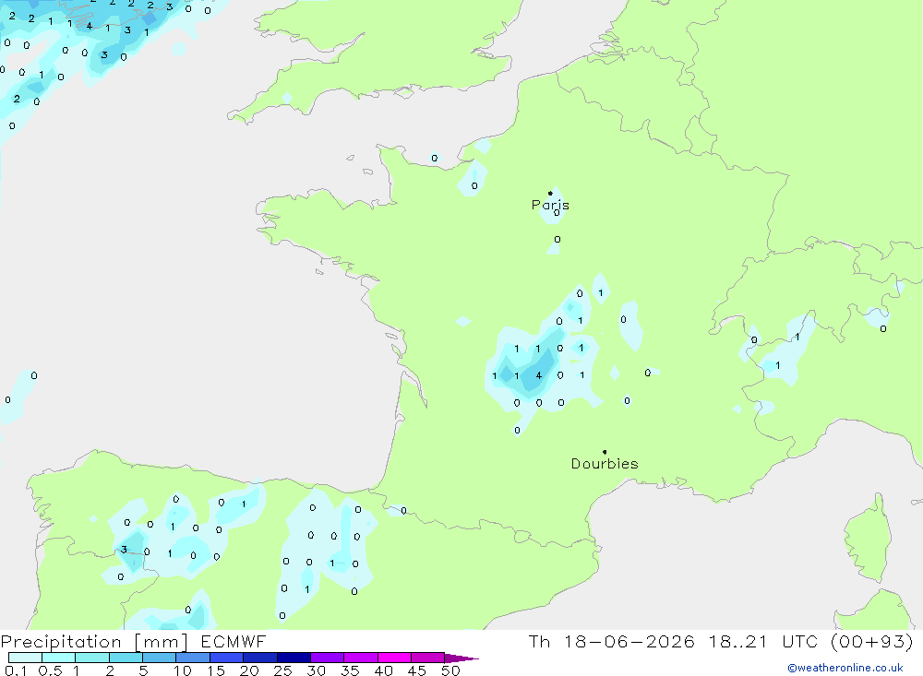Image resolution: width=923 pixels, height=676 pixels.
Task: Click the legend label '35'
Action: click(x=350, y=670)
